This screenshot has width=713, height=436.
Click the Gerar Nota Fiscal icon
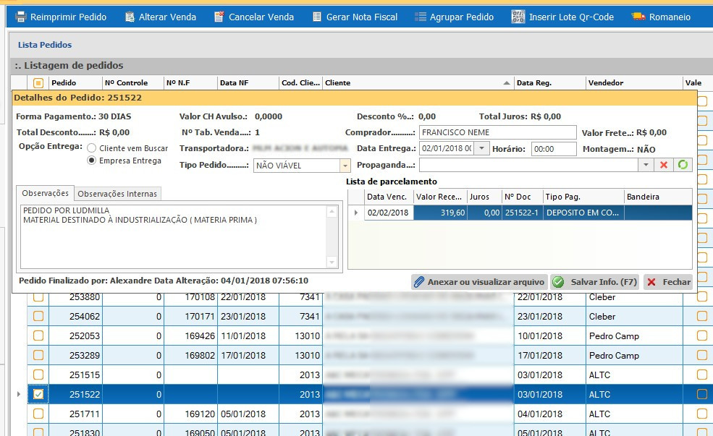coord(317,17)
